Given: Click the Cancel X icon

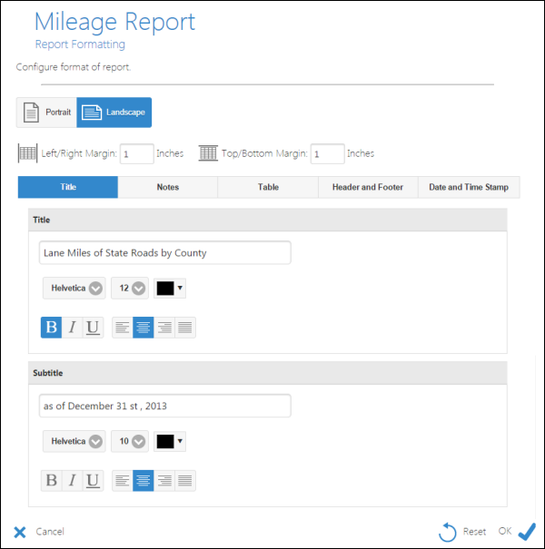Looking at the screenshot, I should tap(20, 532).
